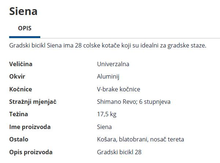Select the Univerzalna size value

point(113,64)
